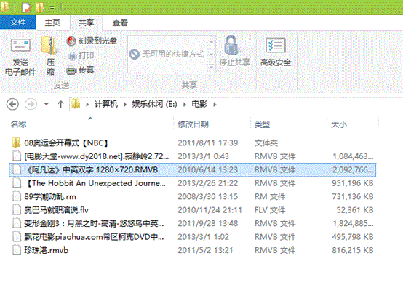Select folder 08奥运会开幕式【NBC】
Screen dimensions: 403x285
tap(66, 143)
